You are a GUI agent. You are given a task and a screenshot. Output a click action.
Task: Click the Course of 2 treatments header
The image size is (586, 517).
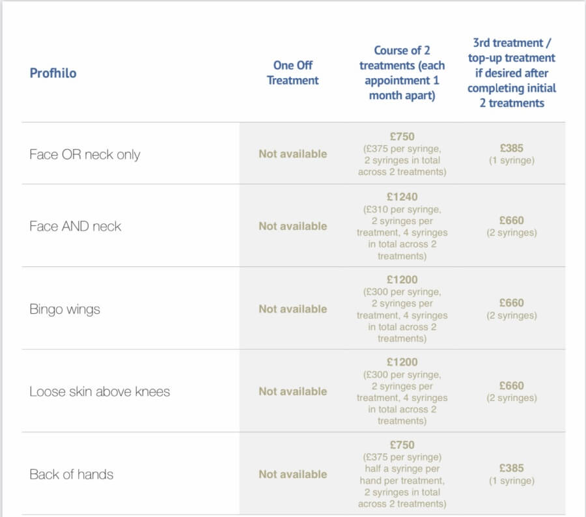click(402, 73)
